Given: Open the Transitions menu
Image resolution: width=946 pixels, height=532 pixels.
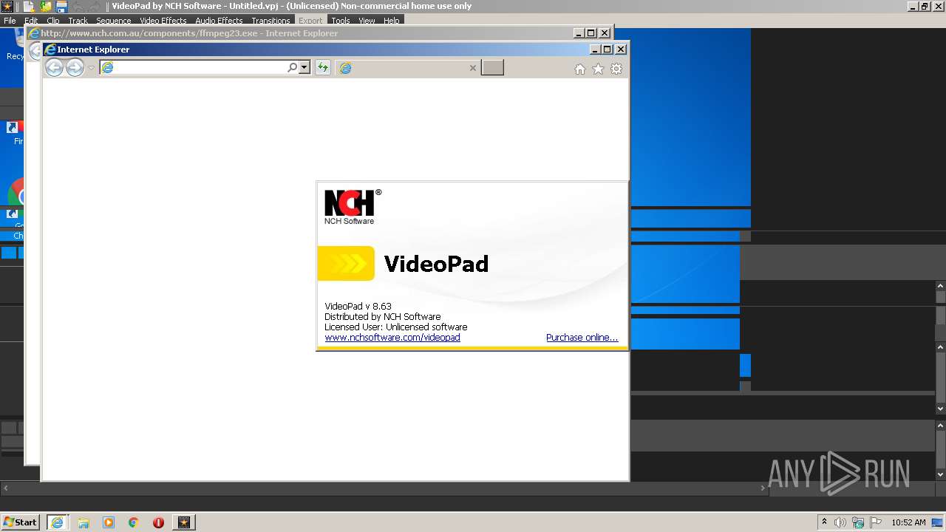Looking at the screenshot, I should 270,21.
